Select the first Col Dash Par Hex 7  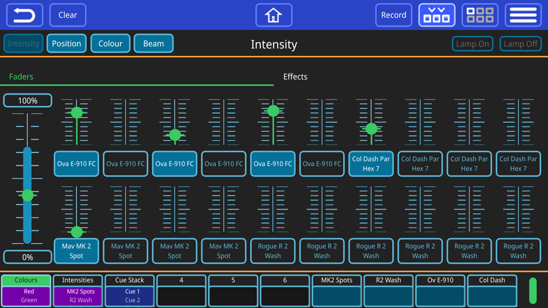coord(371,164)
